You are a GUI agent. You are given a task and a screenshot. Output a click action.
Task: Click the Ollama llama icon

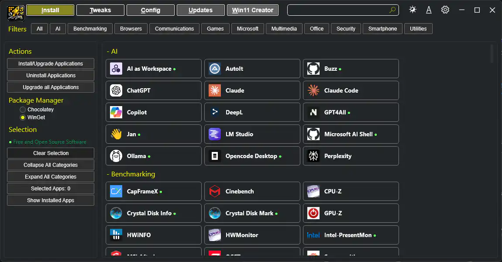point(116,156)
